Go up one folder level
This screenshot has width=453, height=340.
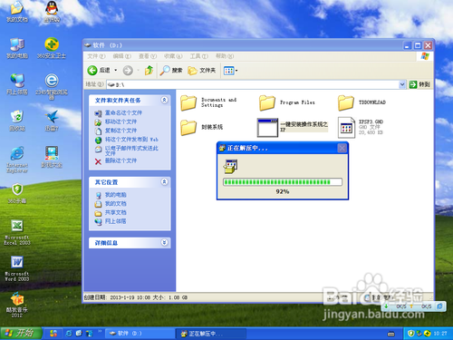[x=149, y=71]
